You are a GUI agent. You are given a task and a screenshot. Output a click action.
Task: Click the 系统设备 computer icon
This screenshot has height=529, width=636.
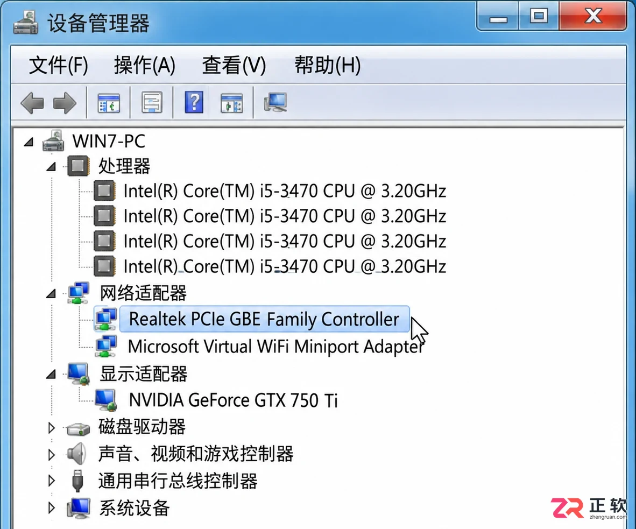point(79,508)
